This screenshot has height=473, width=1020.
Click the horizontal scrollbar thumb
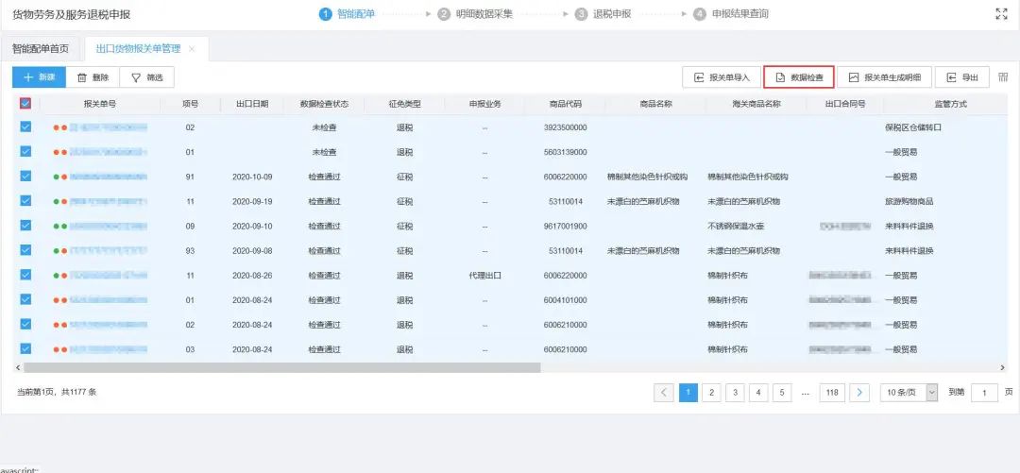281,367
